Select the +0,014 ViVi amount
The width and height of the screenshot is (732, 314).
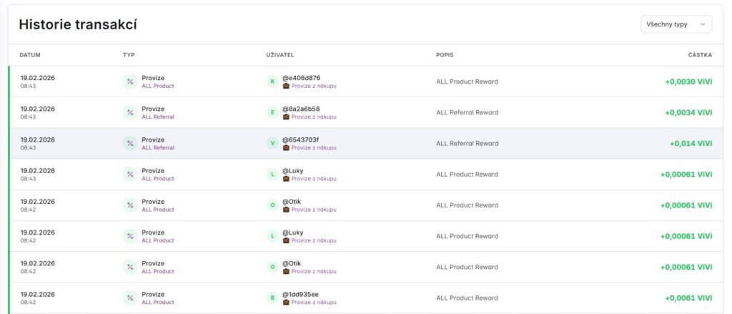[x=691, y=144]
